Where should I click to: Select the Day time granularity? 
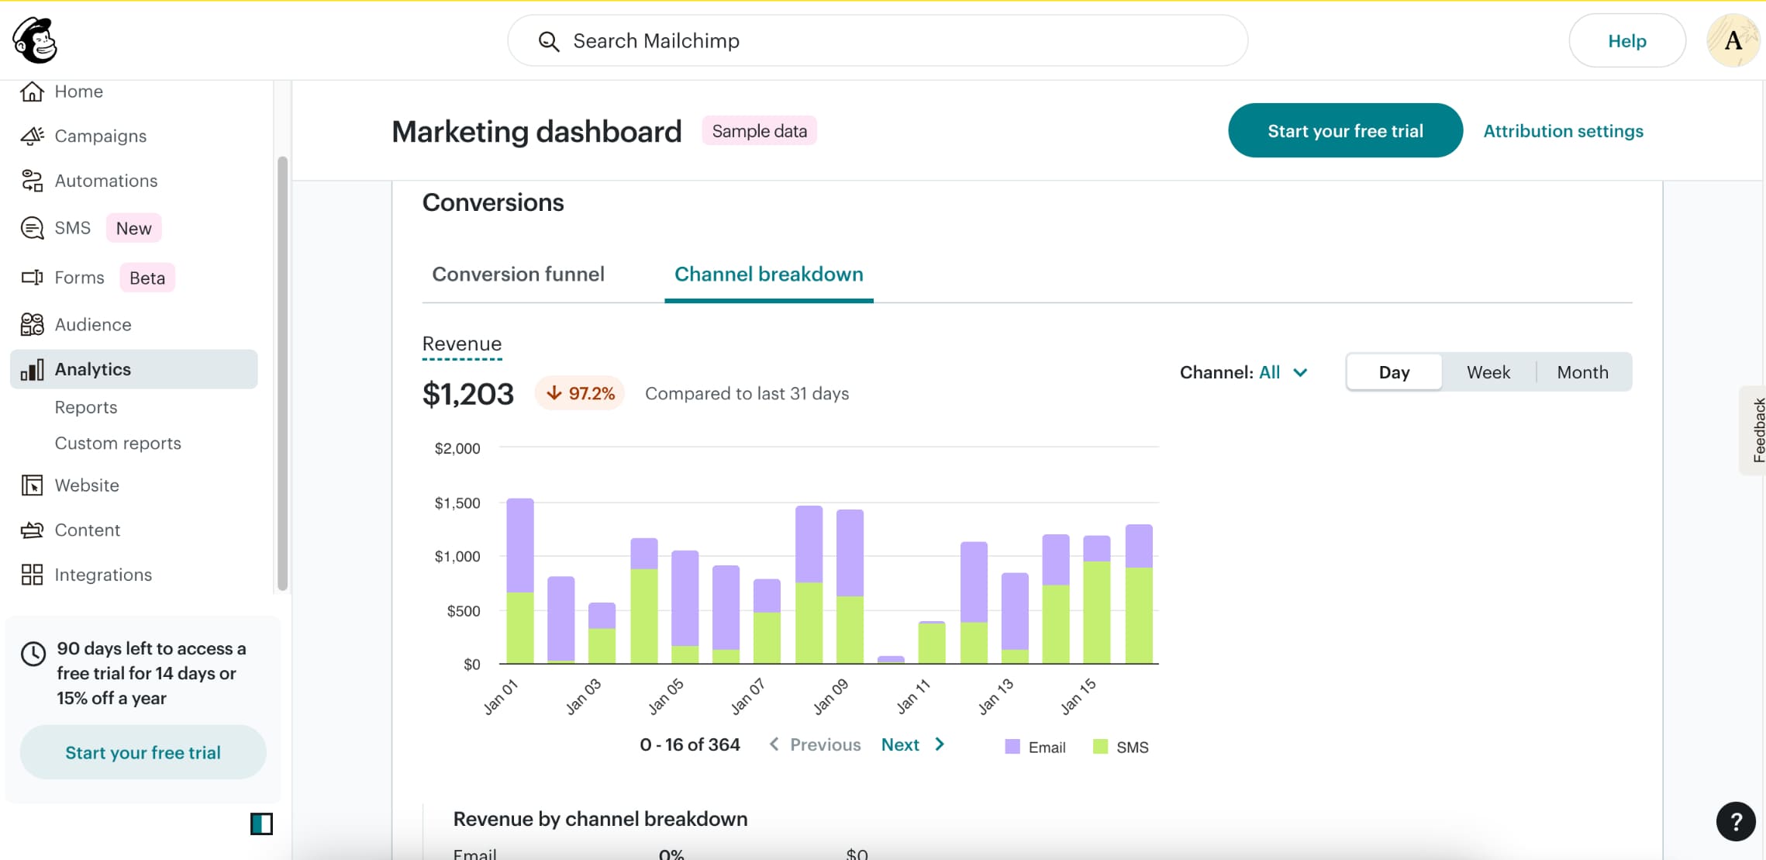click(1394, 372)
